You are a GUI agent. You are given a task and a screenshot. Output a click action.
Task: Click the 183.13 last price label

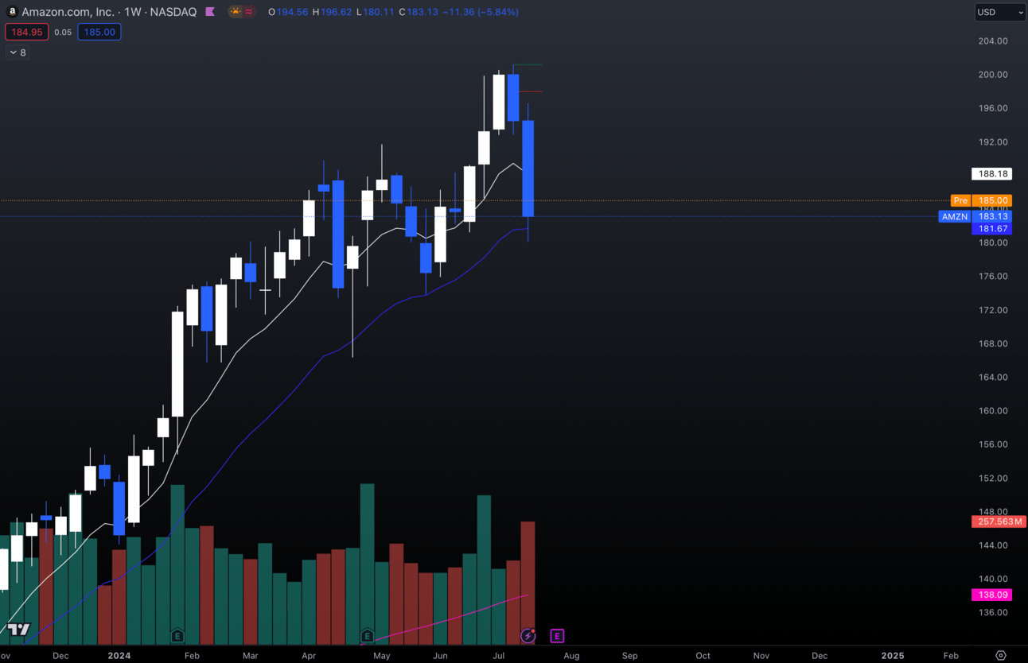click(x=991, y=216)
